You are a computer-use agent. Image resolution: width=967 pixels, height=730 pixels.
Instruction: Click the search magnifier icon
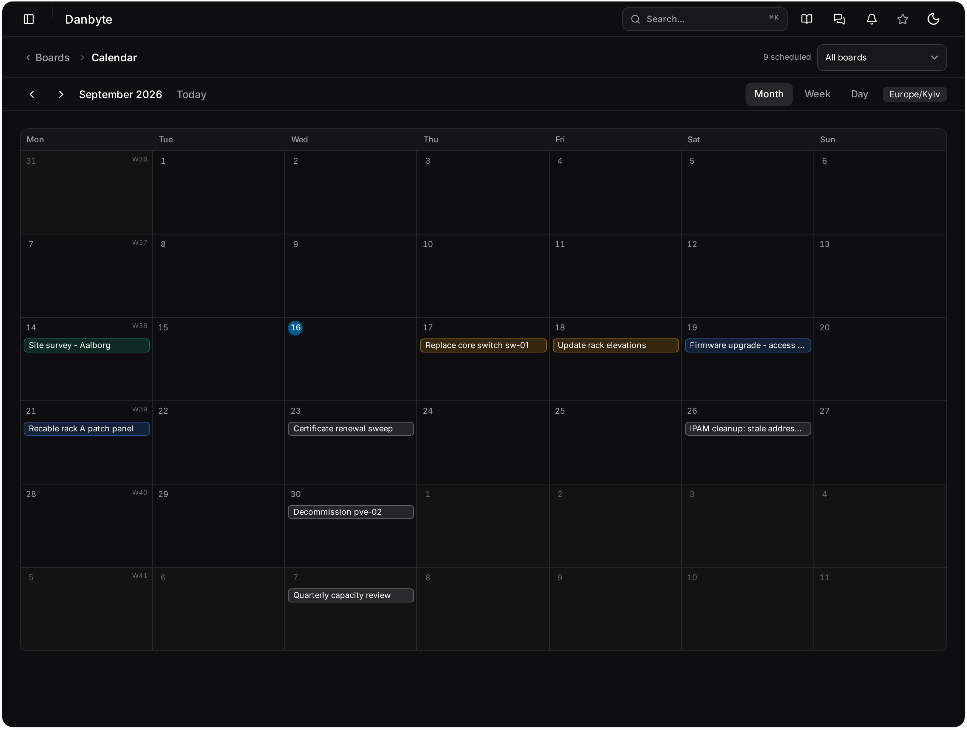635,19
